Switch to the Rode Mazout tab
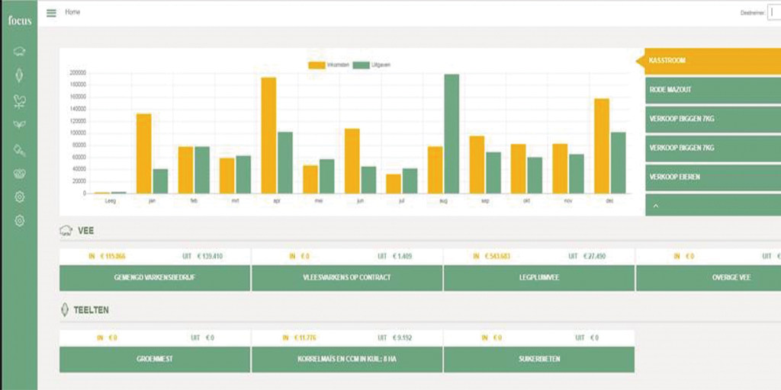The image size is (781, 390). [x=713, y=90]
